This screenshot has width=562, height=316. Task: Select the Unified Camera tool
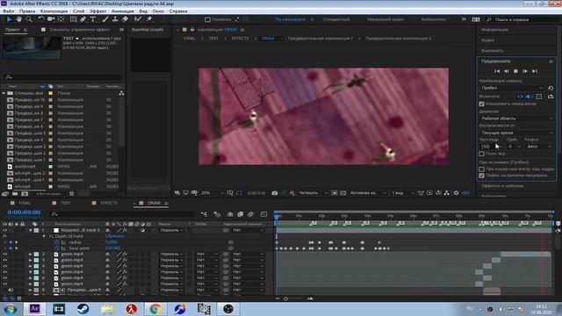point(51,19)
